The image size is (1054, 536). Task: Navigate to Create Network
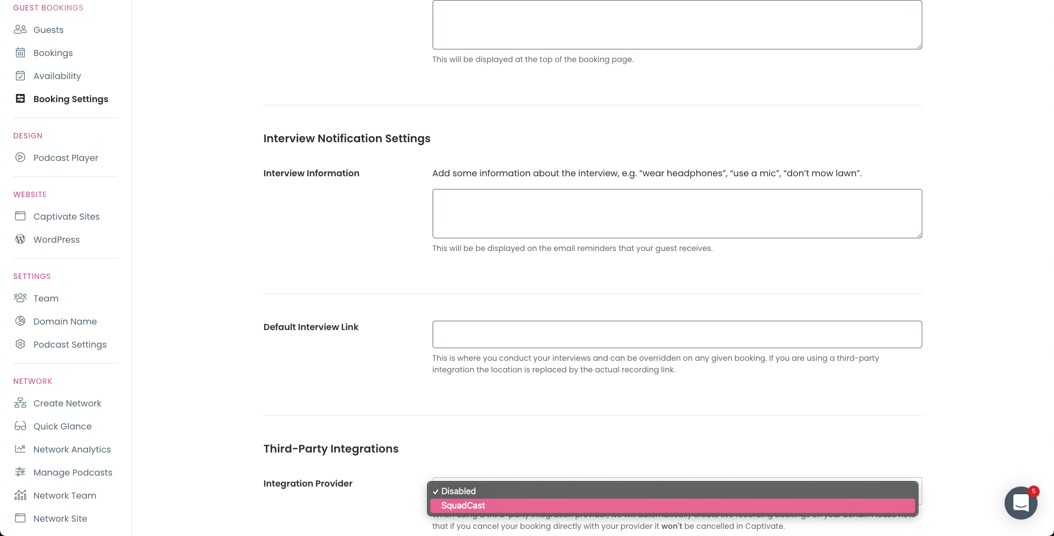click(x=67, y=403)
